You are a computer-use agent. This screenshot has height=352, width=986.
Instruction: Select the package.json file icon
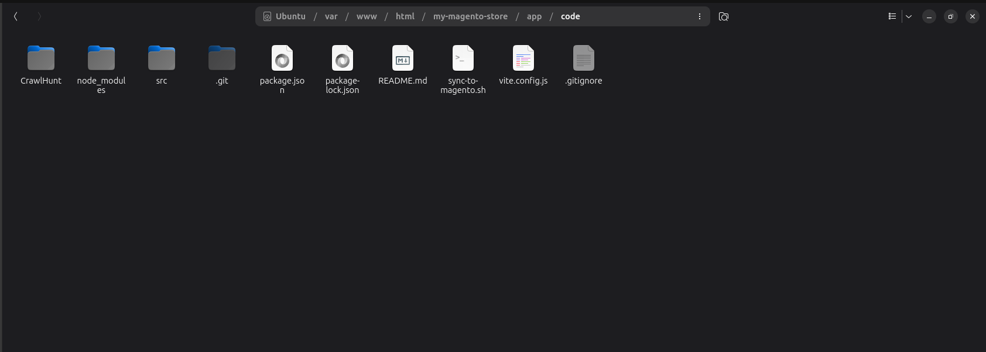pyautogui.click(x=282, y=58)
